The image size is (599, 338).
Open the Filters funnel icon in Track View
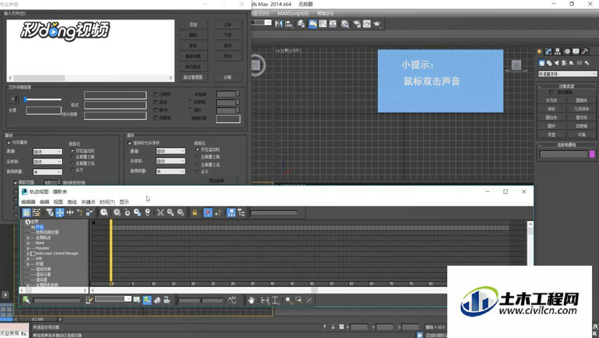click(50, 212)
